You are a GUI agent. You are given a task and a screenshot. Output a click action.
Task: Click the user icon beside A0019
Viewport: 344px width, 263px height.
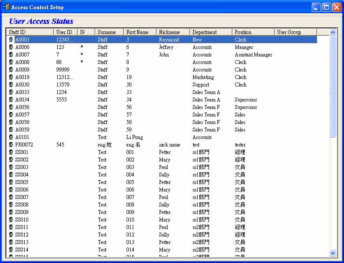[11, 77]
